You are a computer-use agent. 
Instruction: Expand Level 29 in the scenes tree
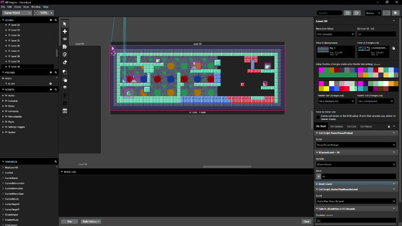(x=6, y=62)
